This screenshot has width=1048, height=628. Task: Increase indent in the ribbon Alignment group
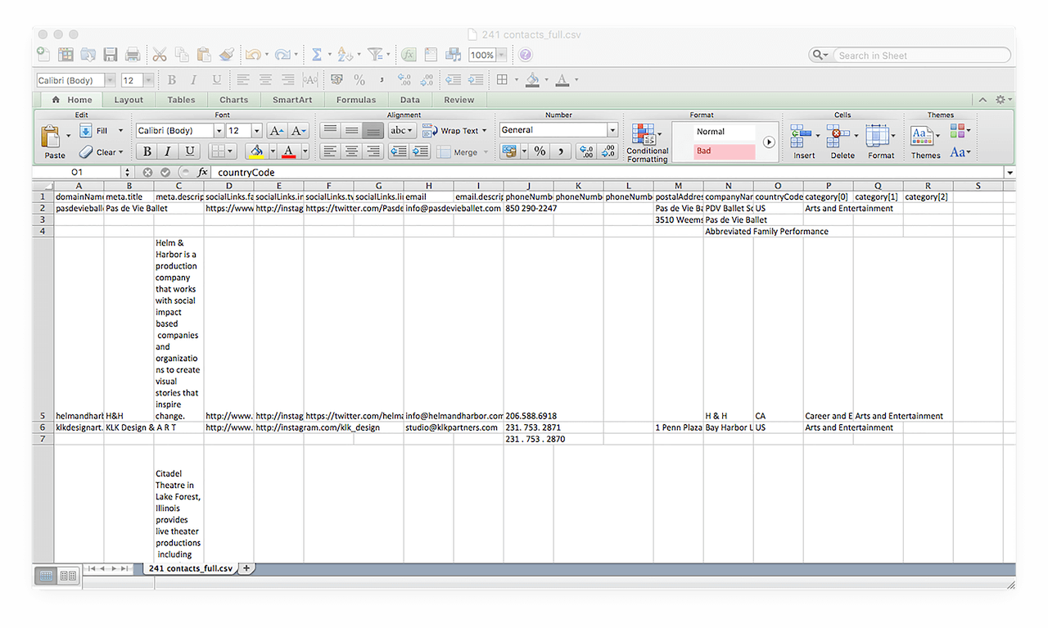(421, 151)
